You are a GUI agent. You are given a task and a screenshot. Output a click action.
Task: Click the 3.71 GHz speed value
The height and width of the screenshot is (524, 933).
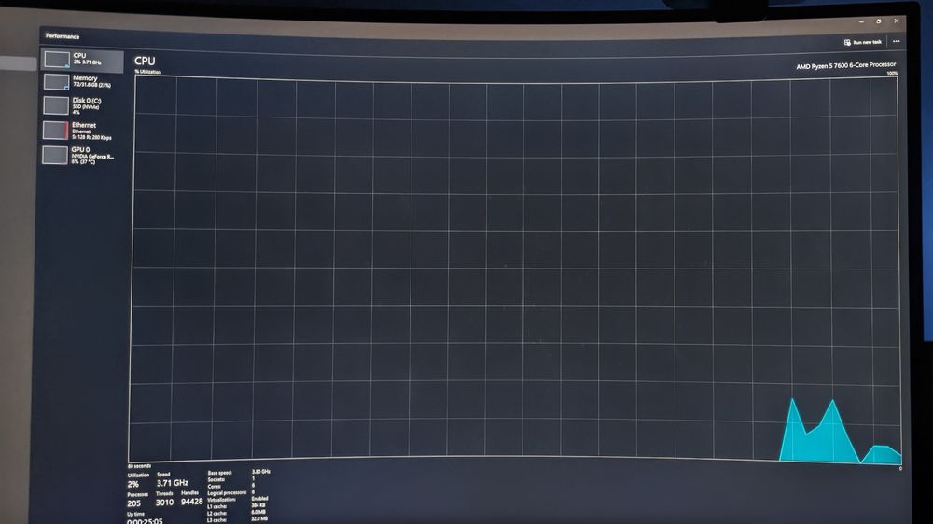[x=173, y=483]
